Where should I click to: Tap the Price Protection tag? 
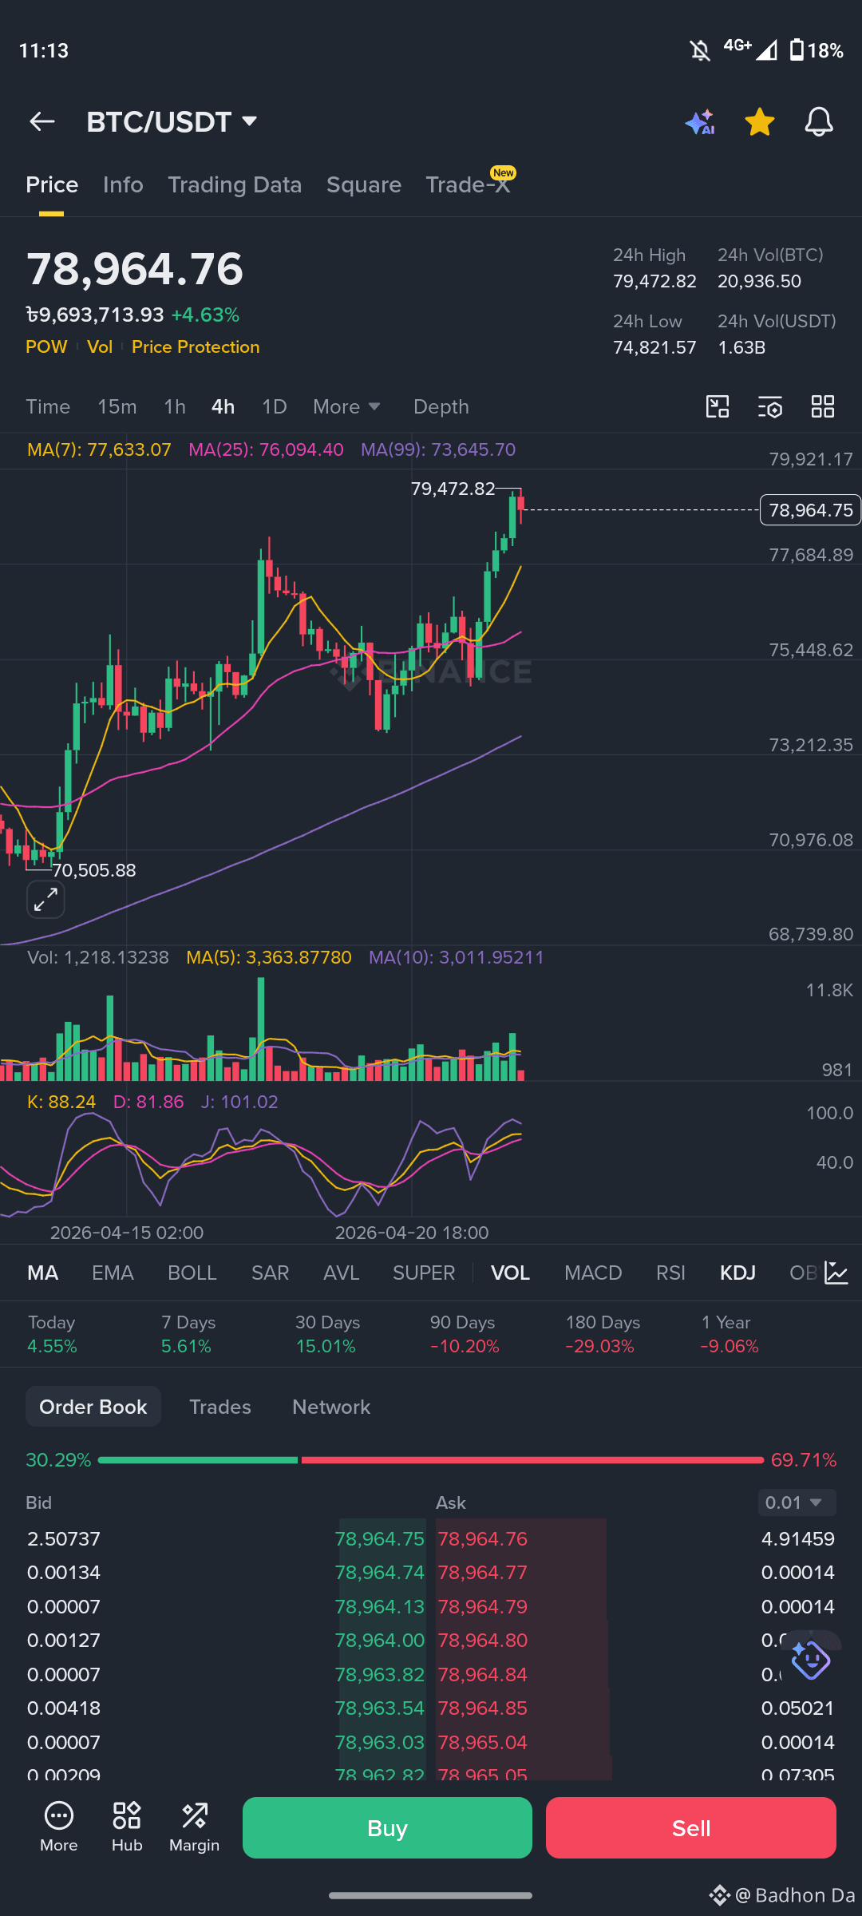click(196, 346)
